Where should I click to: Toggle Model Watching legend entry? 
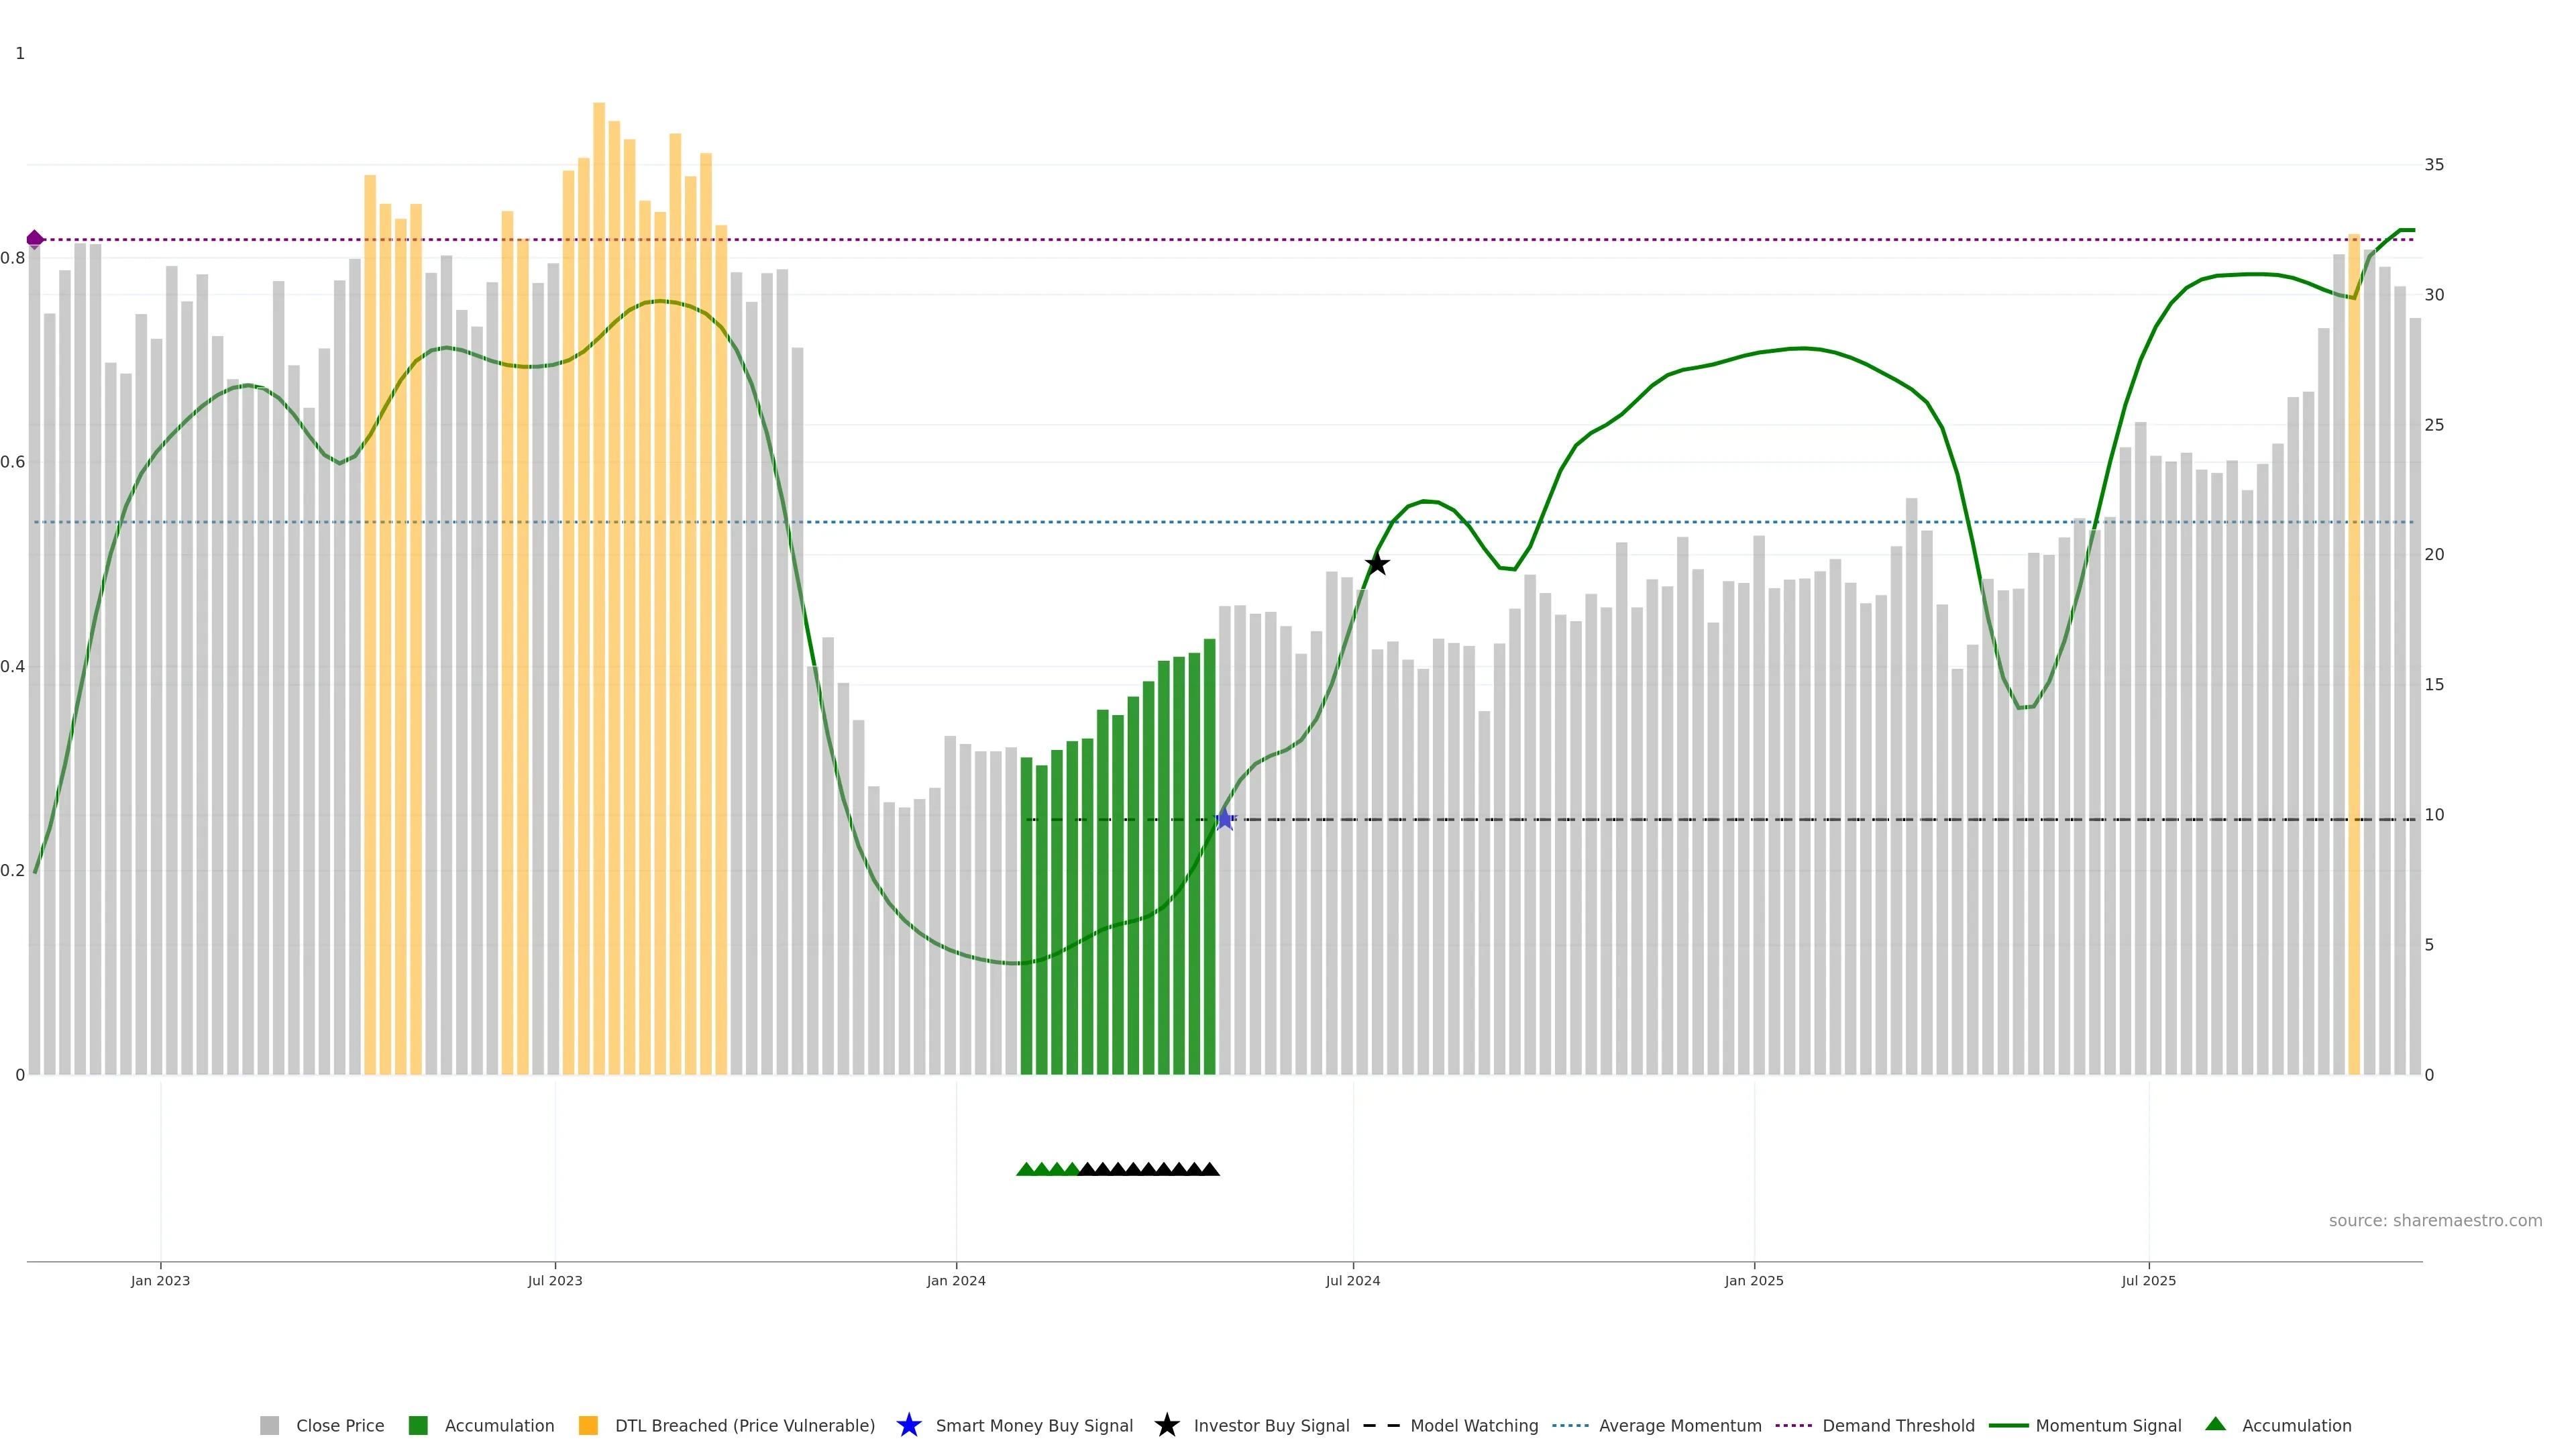click(1473, 1425)
